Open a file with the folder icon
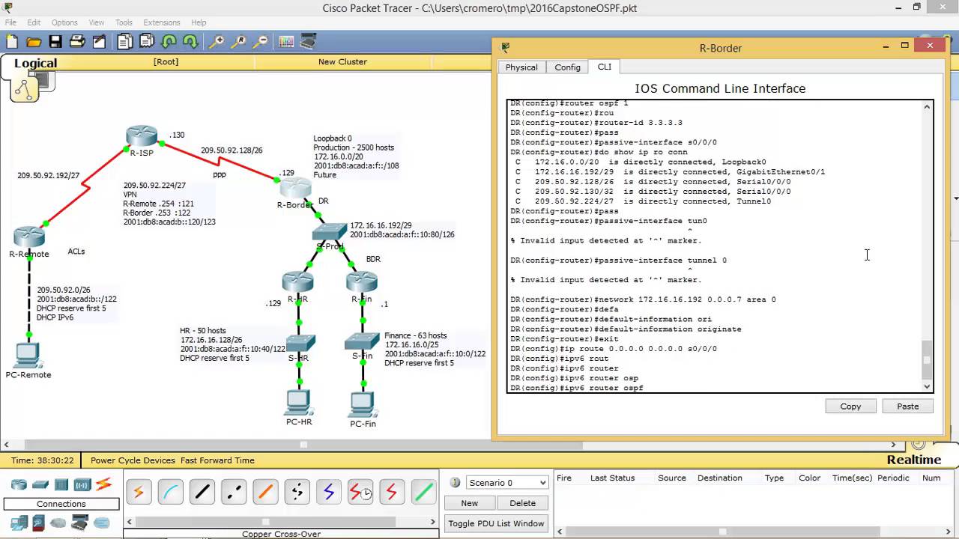The width and height of the screenshot is (959, 539). click(x=34, y=42)
